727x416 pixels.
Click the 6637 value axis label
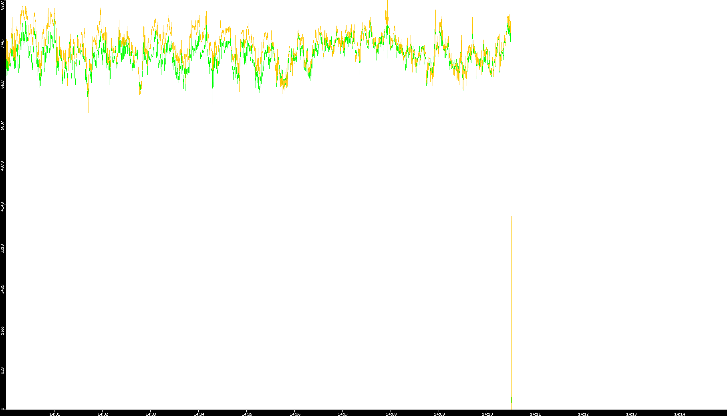coord(3,84)
